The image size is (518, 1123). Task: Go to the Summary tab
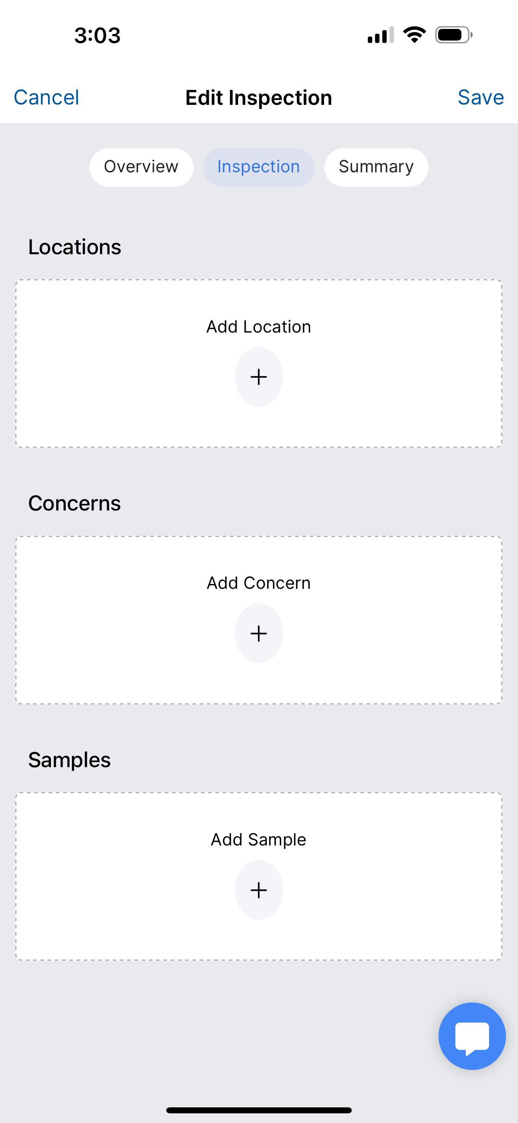(x=376, y=167)
